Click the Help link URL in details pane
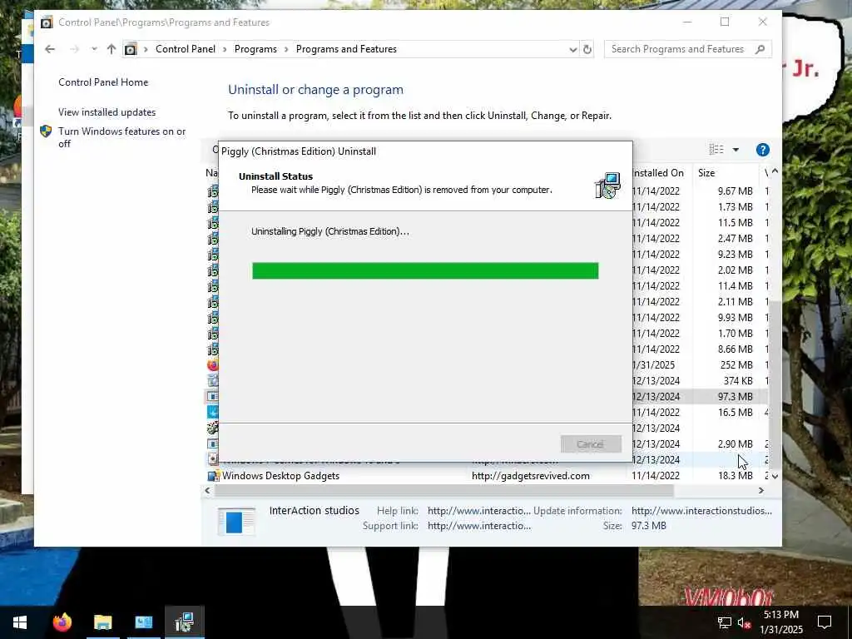Viewport: 852px width, 639px height. click(478, 511)
